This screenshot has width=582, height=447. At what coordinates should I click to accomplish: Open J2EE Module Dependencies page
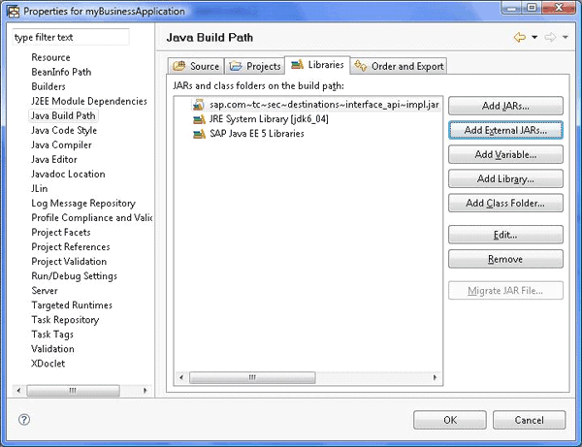pyautogui.click(x=89, y=101)
